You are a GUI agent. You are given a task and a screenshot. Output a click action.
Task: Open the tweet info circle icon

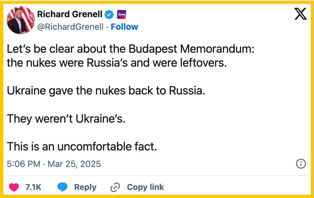point(301,164)
